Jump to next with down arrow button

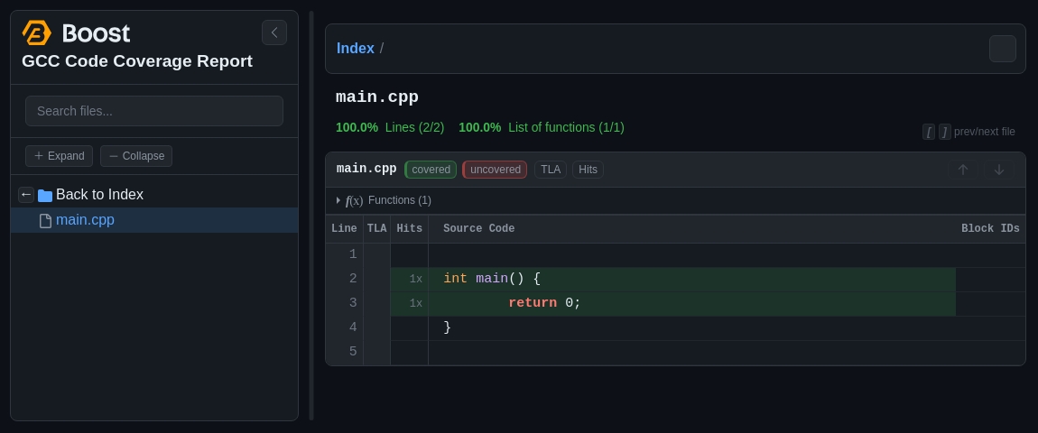point(999,170)
